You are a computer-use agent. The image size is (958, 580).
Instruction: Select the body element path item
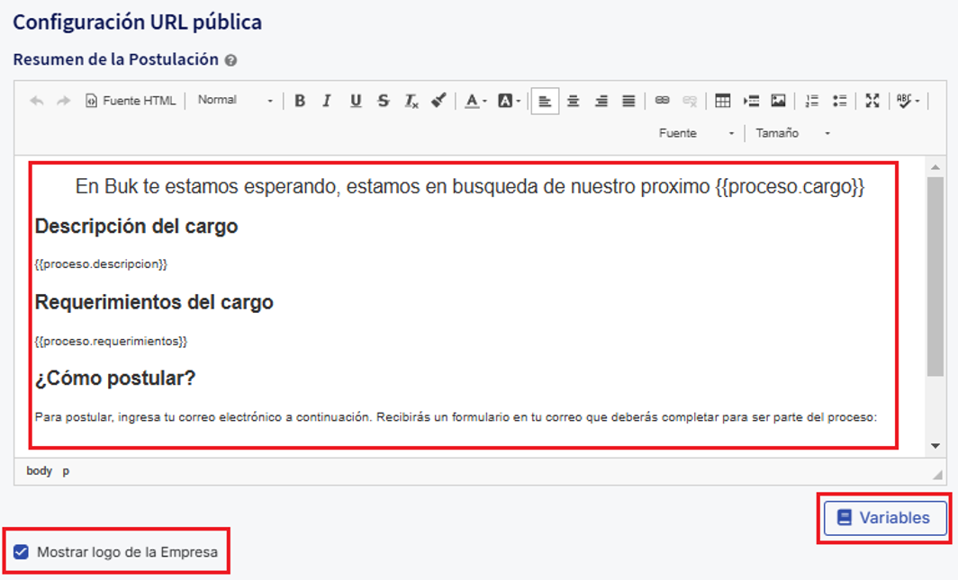click(x=39, y=471)
